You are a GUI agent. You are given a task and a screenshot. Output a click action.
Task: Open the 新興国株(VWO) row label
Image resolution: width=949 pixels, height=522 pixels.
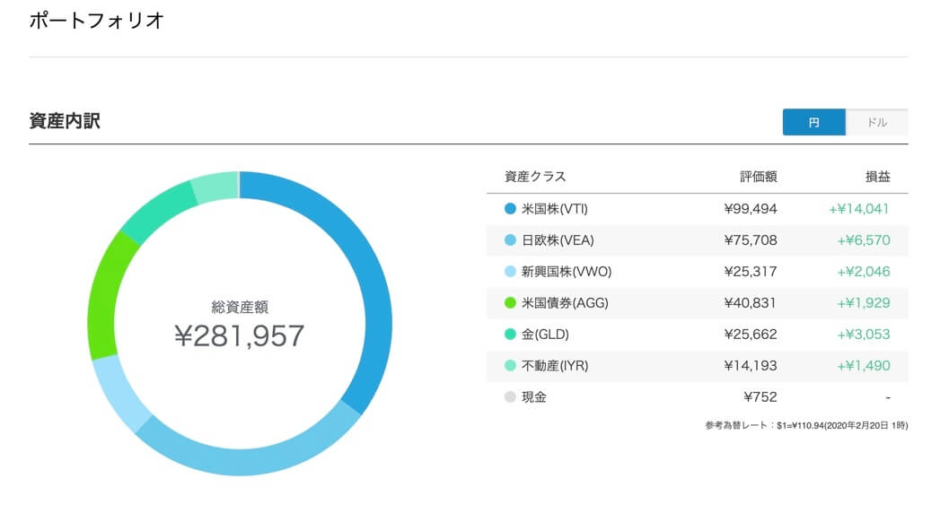(x=567, y=272)
